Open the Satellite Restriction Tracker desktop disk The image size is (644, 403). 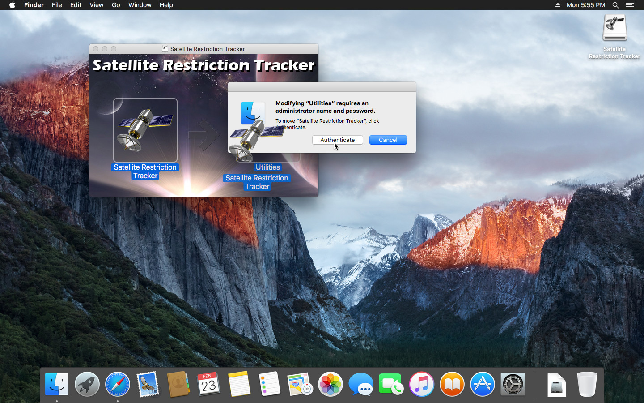click(x=614, y=29)
